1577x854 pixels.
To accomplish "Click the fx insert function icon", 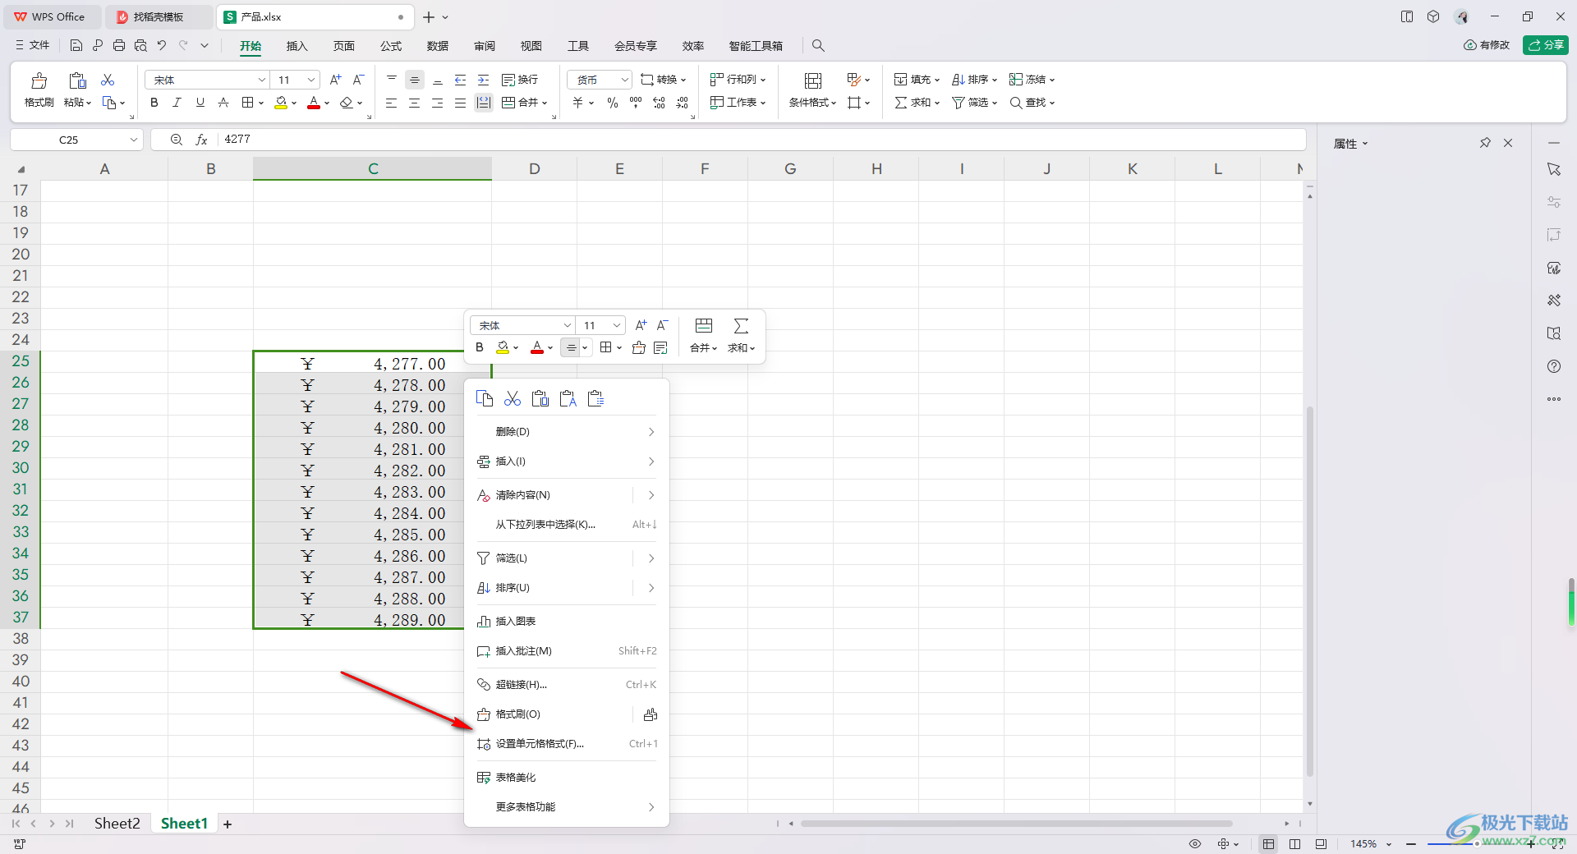I will 201,140.
